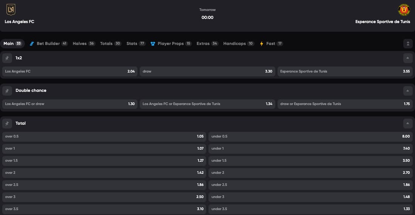Bet on Esperance Sportive de Tunis 3.55
This screenshot has height=215, width=415.
click(x=345, y=71)
